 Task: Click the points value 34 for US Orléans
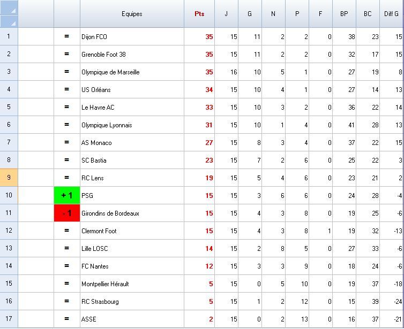pyautogui.click(x=209, y=90)
